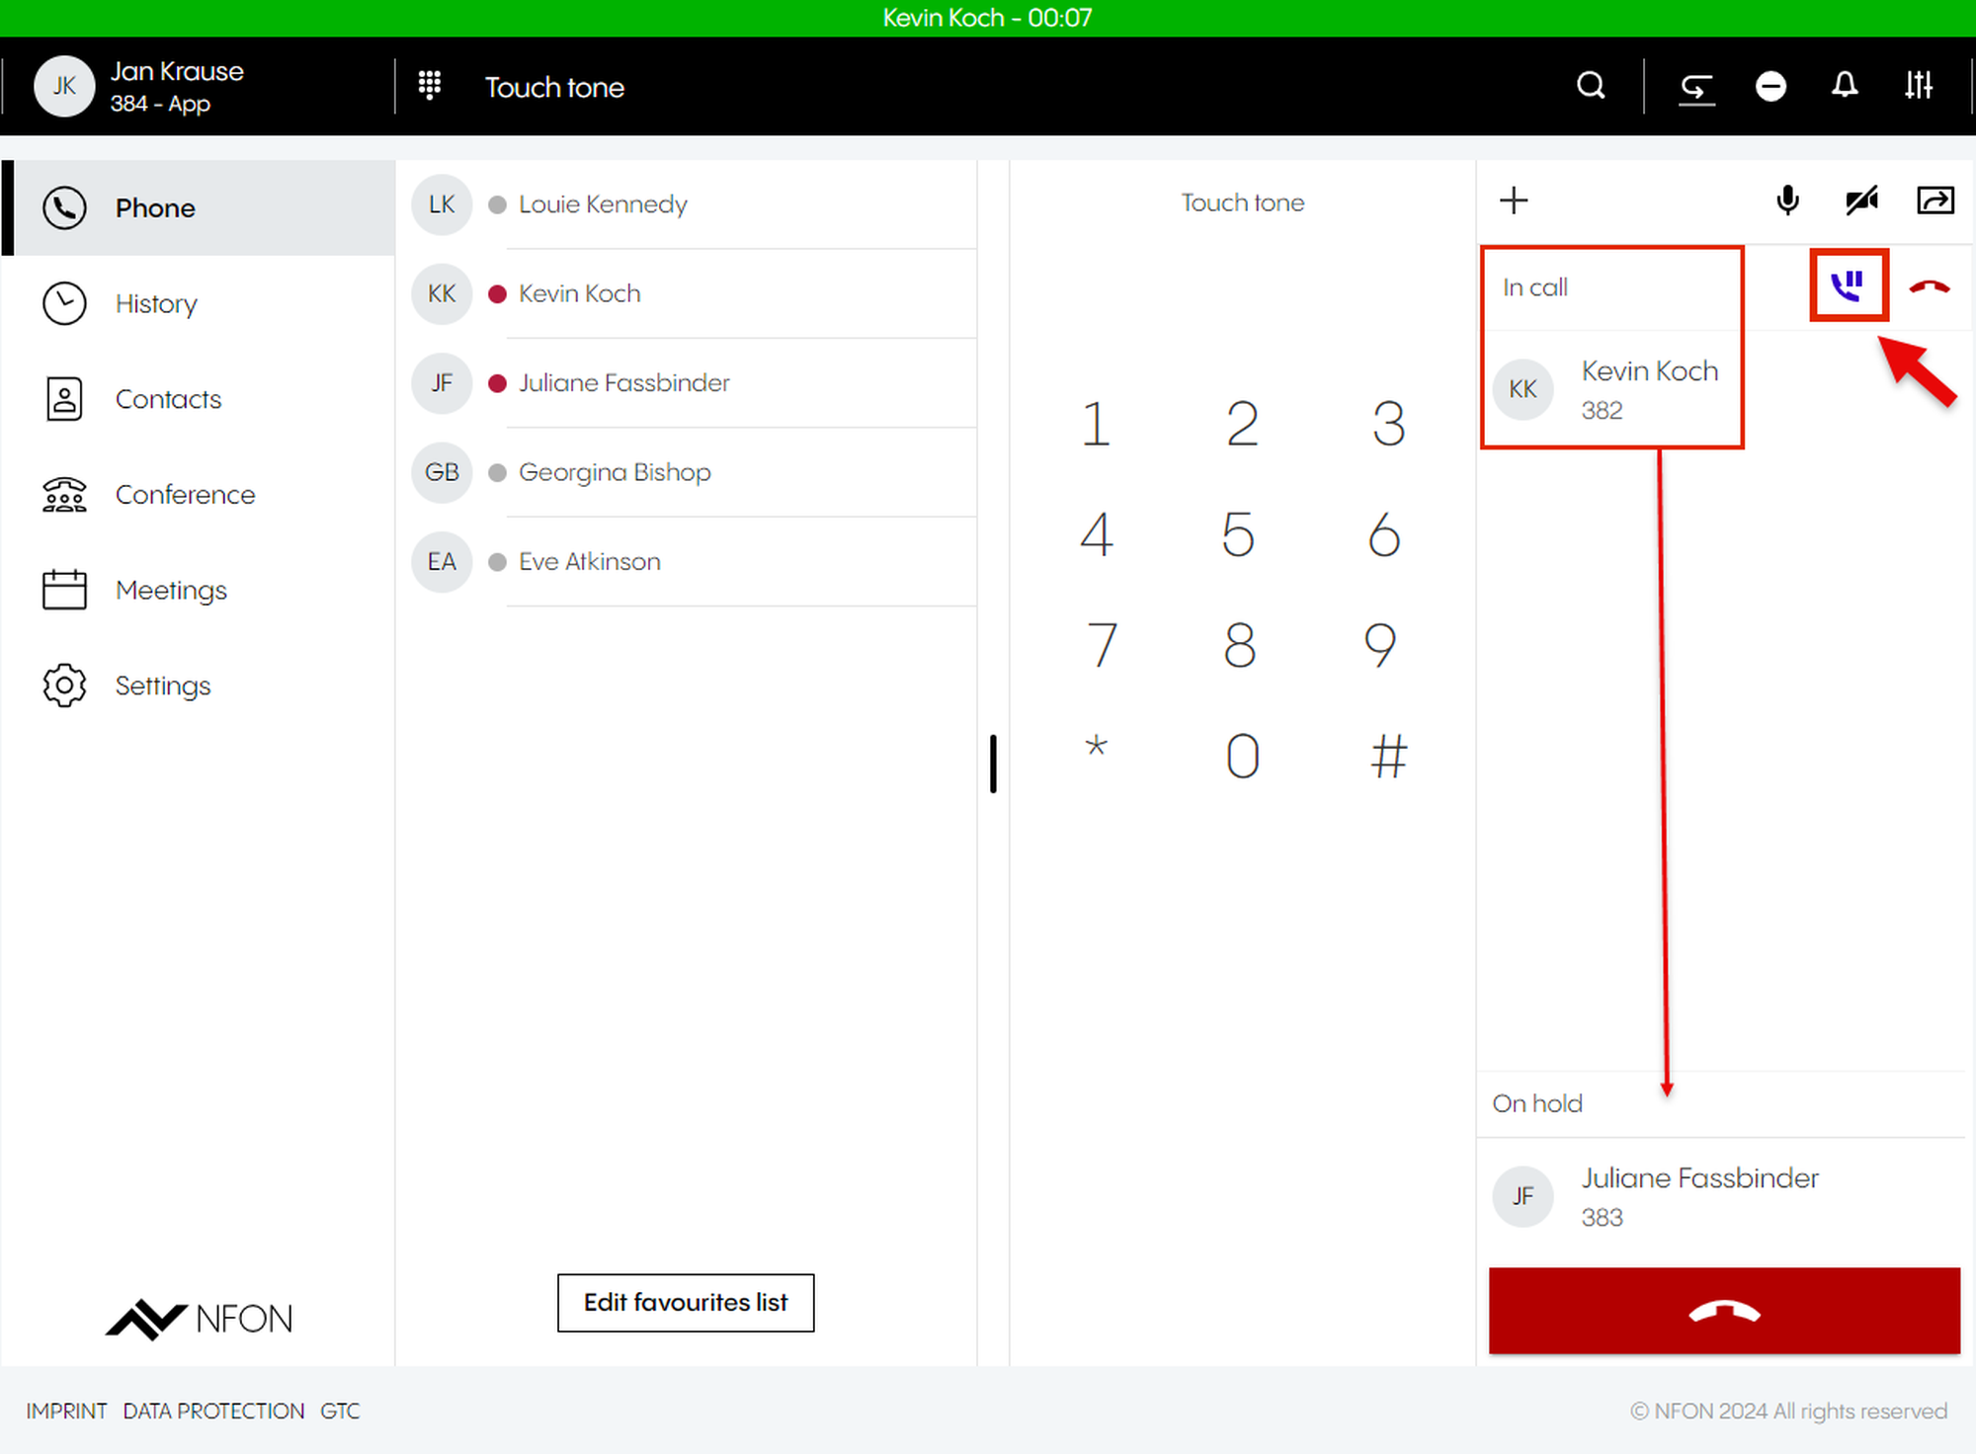Open call forwarding icon in header
This screenshot has width=1976, height=1454.
[x=1696, y=87]
